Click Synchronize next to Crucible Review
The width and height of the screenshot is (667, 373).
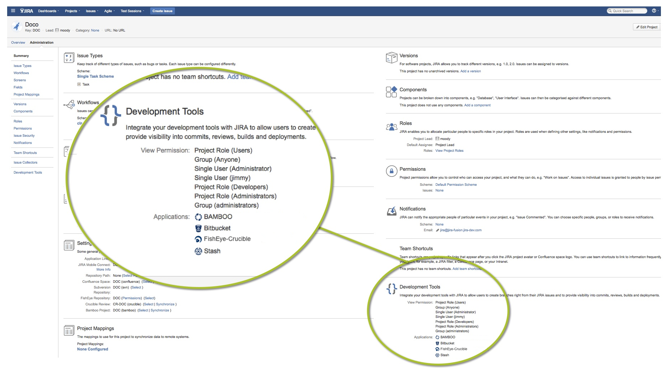(165, 304)
